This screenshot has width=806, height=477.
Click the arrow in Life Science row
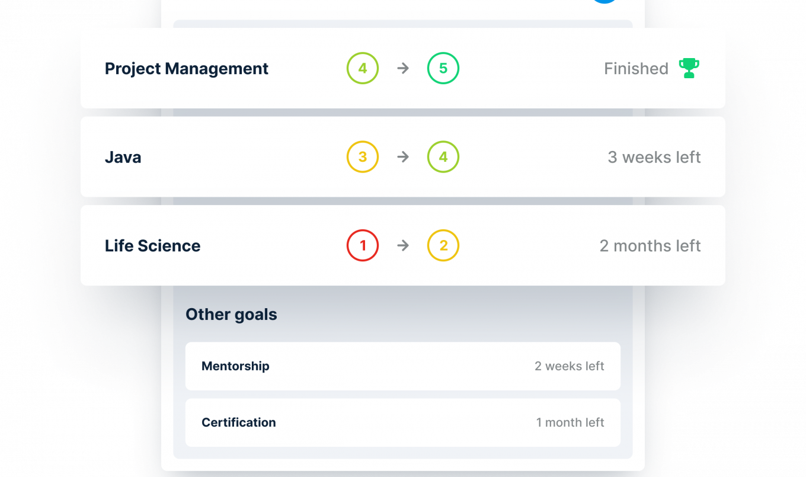(x=403, y=245)
